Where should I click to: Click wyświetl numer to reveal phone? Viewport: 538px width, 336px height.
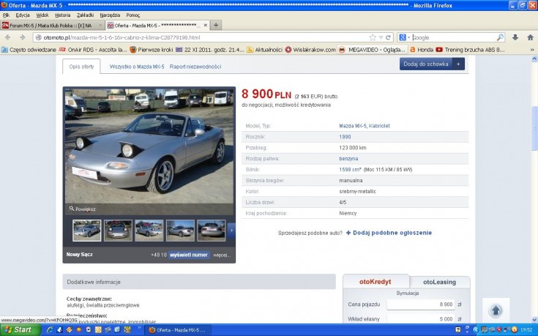tap(189, 255)
